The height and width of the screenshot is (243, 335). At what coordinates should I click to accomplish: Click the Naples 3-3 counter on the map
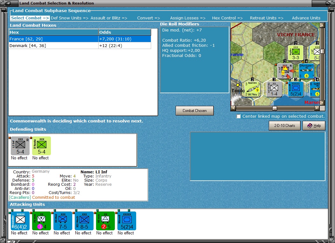[296, 52]
